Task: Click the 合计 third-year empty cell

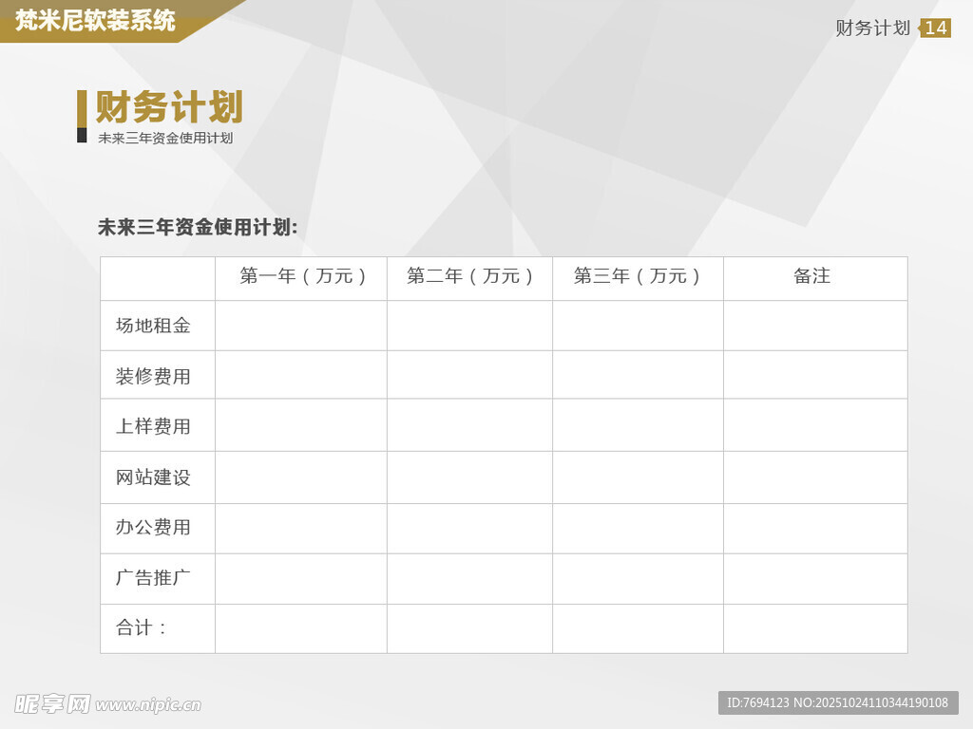Action: (x=638, y=628)
